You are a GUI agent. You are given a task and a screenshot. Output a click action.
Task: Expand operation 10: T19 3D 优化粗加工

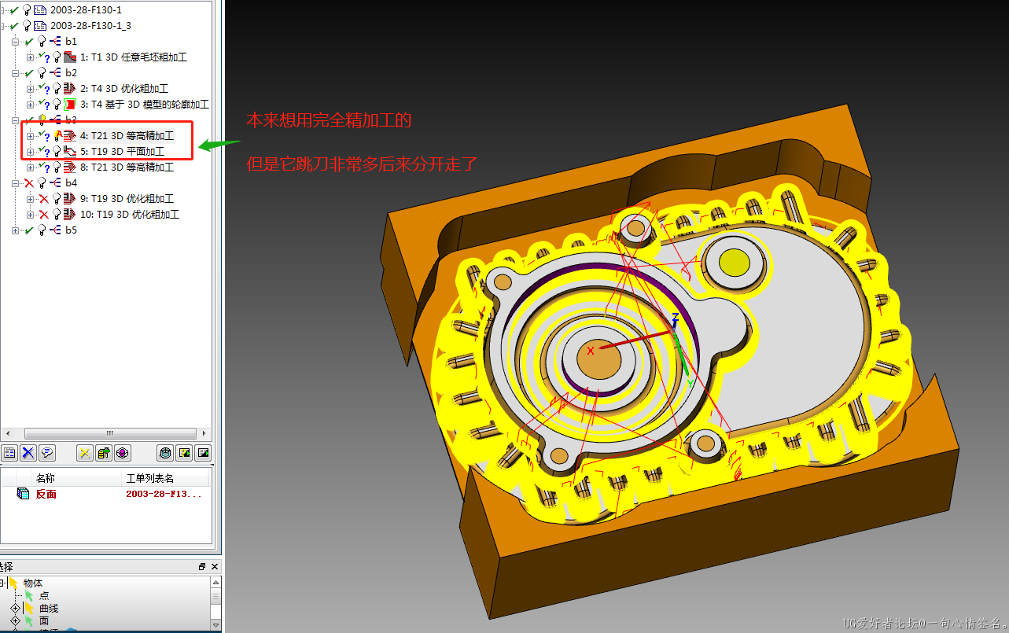(x=30, y=215)
